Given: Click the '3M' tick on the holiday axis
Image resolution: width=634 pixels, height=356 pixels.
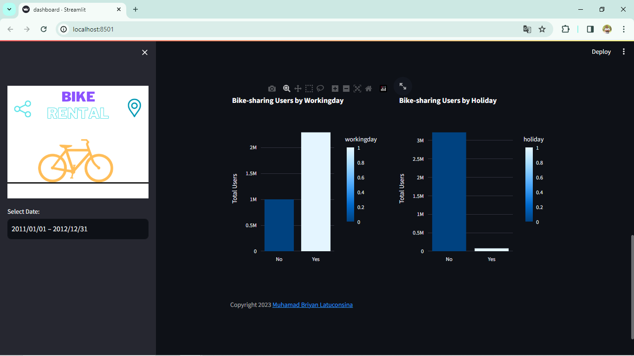Looking at the screenshot, I should tap(421, 140).
